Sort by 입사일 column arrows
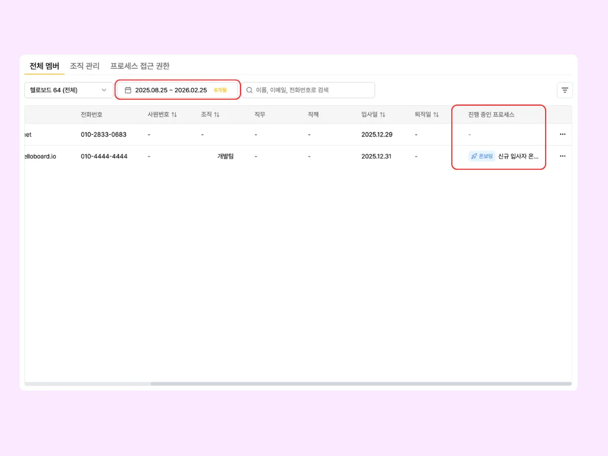Viewport: 608px width, 456px height. click(382, 115)
